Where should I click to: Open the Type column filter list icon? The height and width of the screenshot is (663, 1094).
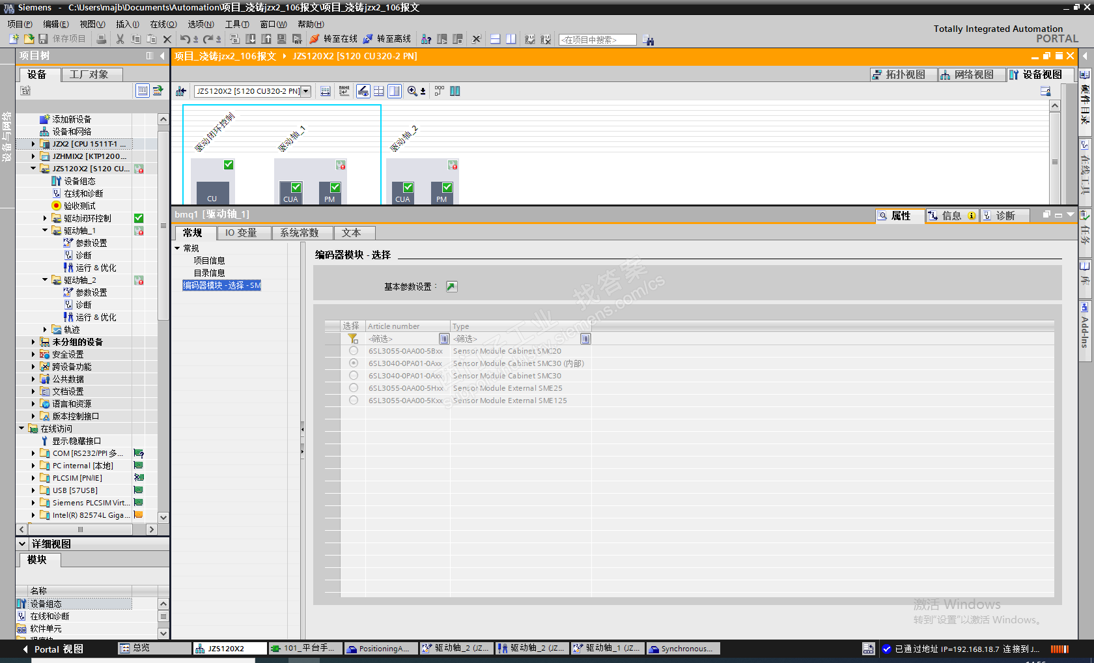pyautogui.click(x=586, y=339)
